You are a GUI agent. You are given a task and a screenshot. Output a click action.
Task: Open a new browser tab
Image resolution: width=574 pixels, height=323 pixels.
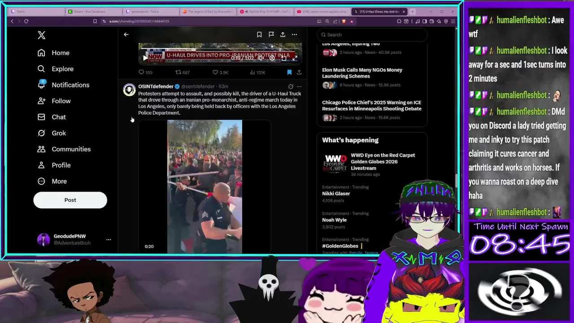(x=413, y=12)
